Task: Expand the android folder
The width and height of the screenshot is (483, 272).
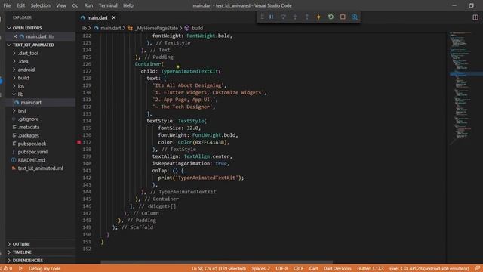Action: pos(26,70)
